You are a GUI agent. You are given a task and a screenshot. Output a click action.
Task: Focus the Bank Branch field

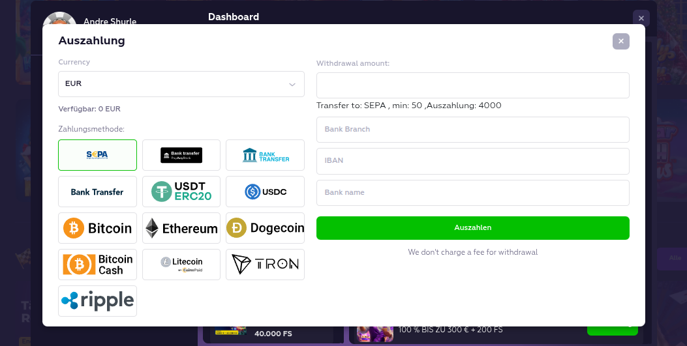(x=472, y=129)
